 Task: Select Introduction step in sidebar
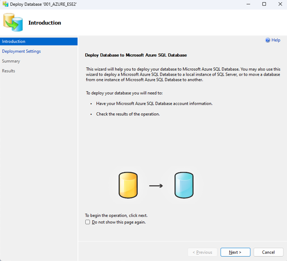tap(39, 42)
